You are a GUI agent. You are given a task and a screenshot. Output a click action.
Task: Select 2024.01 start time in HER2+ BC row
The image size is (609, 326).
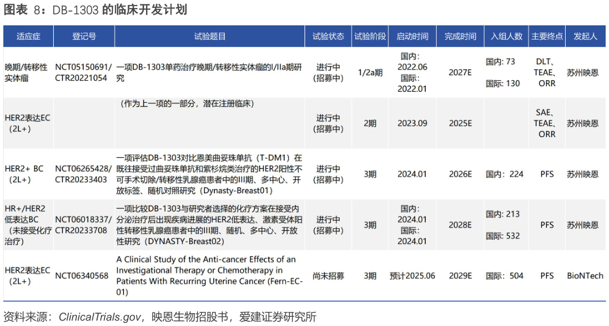412,174
